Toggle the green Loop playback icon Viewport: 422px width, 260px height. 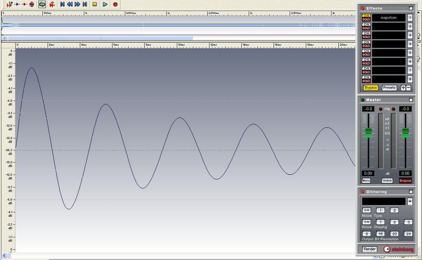coord(42,4)
